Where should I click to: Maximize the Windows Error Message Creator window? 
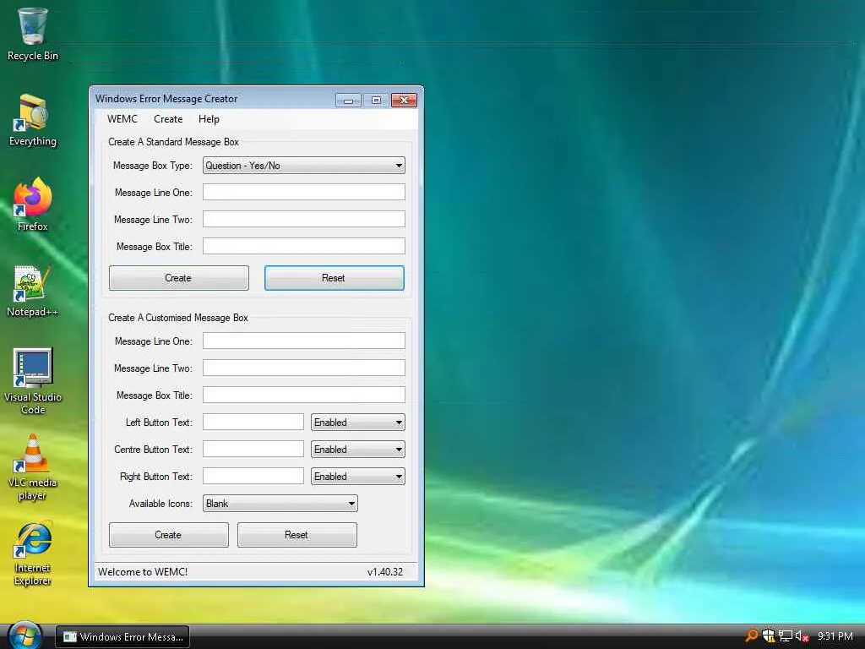tap(376, 101)
